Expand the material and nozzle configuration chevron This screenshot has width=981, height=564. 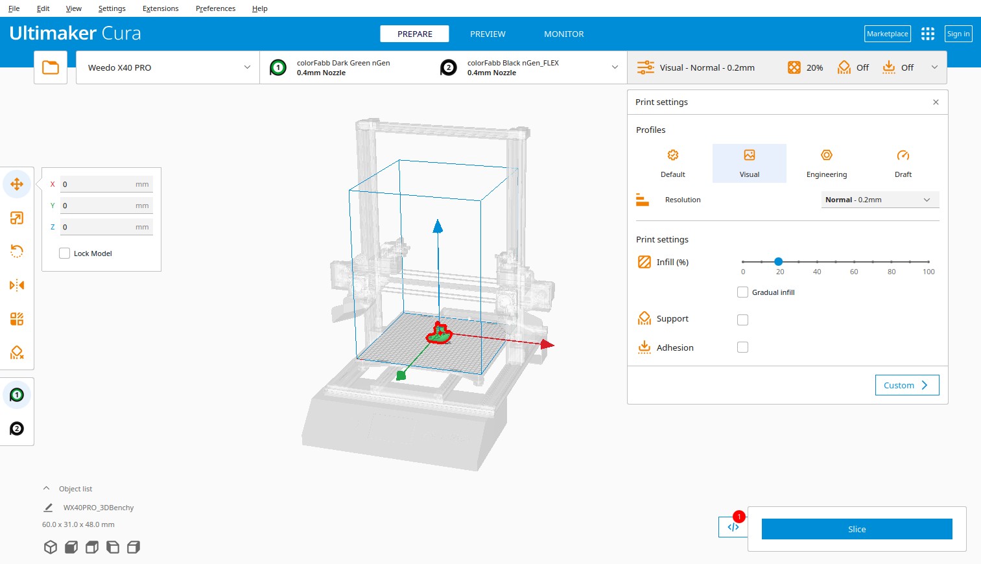[615, 67]
